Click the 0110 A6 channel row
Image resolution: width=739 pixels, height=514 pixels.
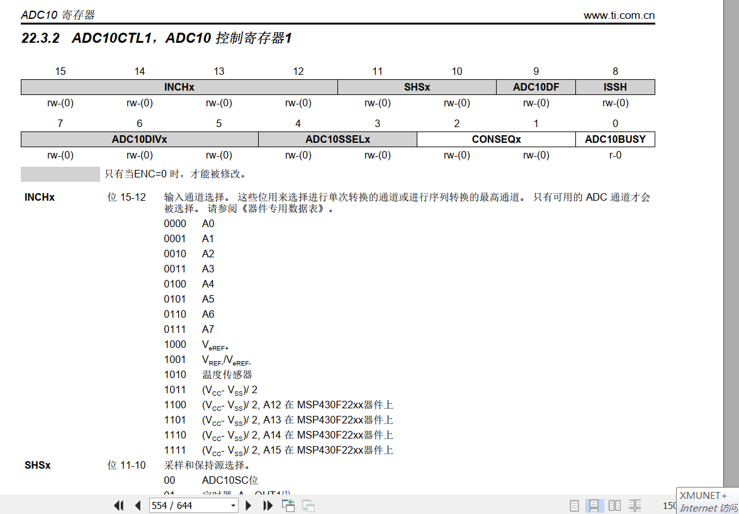pos(189,314)
